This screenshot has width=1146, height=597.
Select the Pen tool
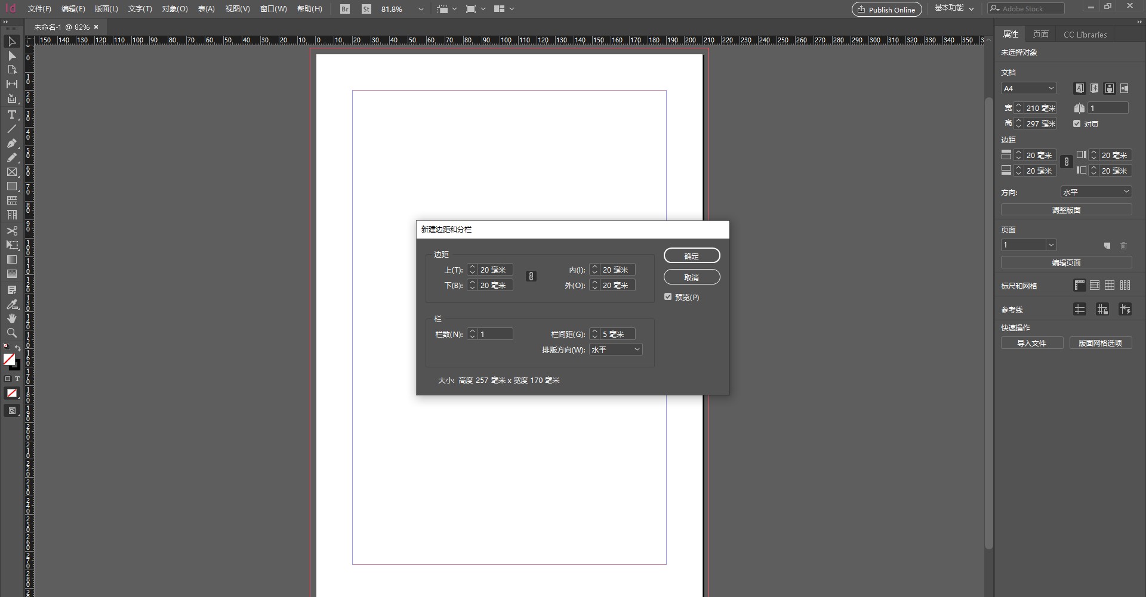click(x=11, y=143)
